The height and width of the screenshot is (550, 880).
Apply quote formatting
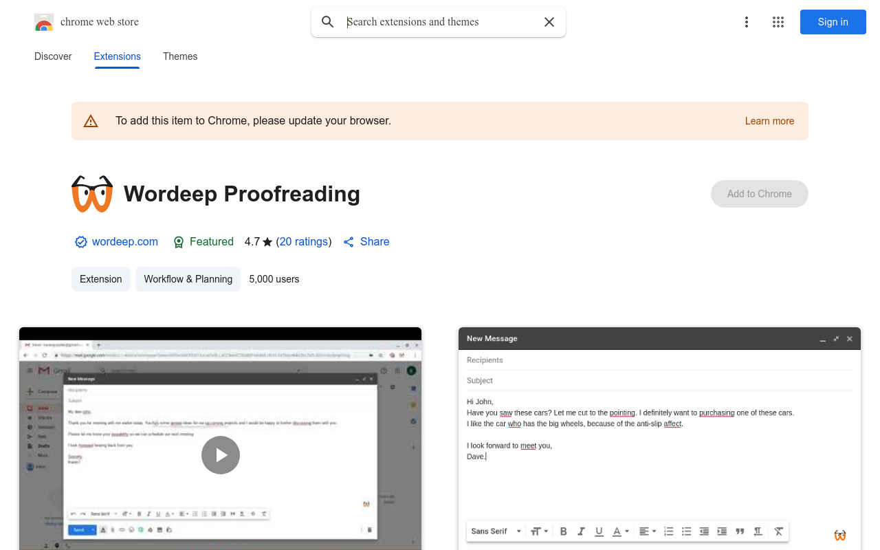tap(740, 531)
